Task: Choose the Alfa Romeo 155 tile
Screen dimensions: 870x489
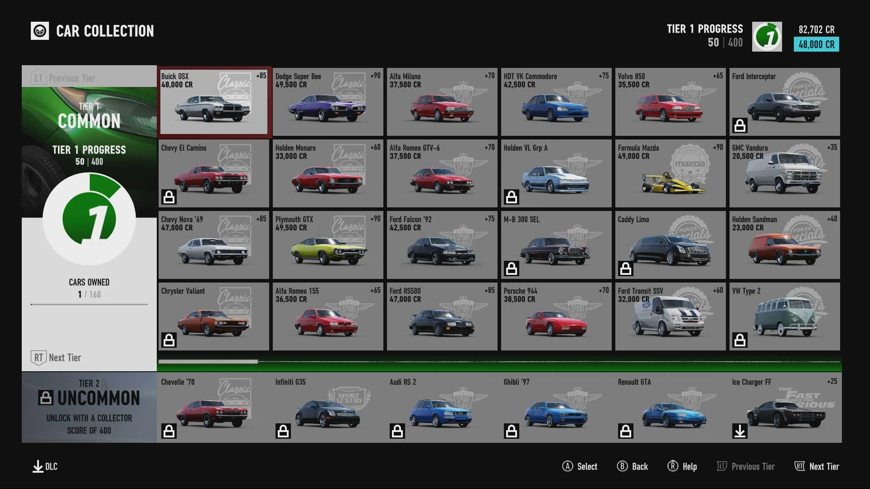Action: [328, 316]
